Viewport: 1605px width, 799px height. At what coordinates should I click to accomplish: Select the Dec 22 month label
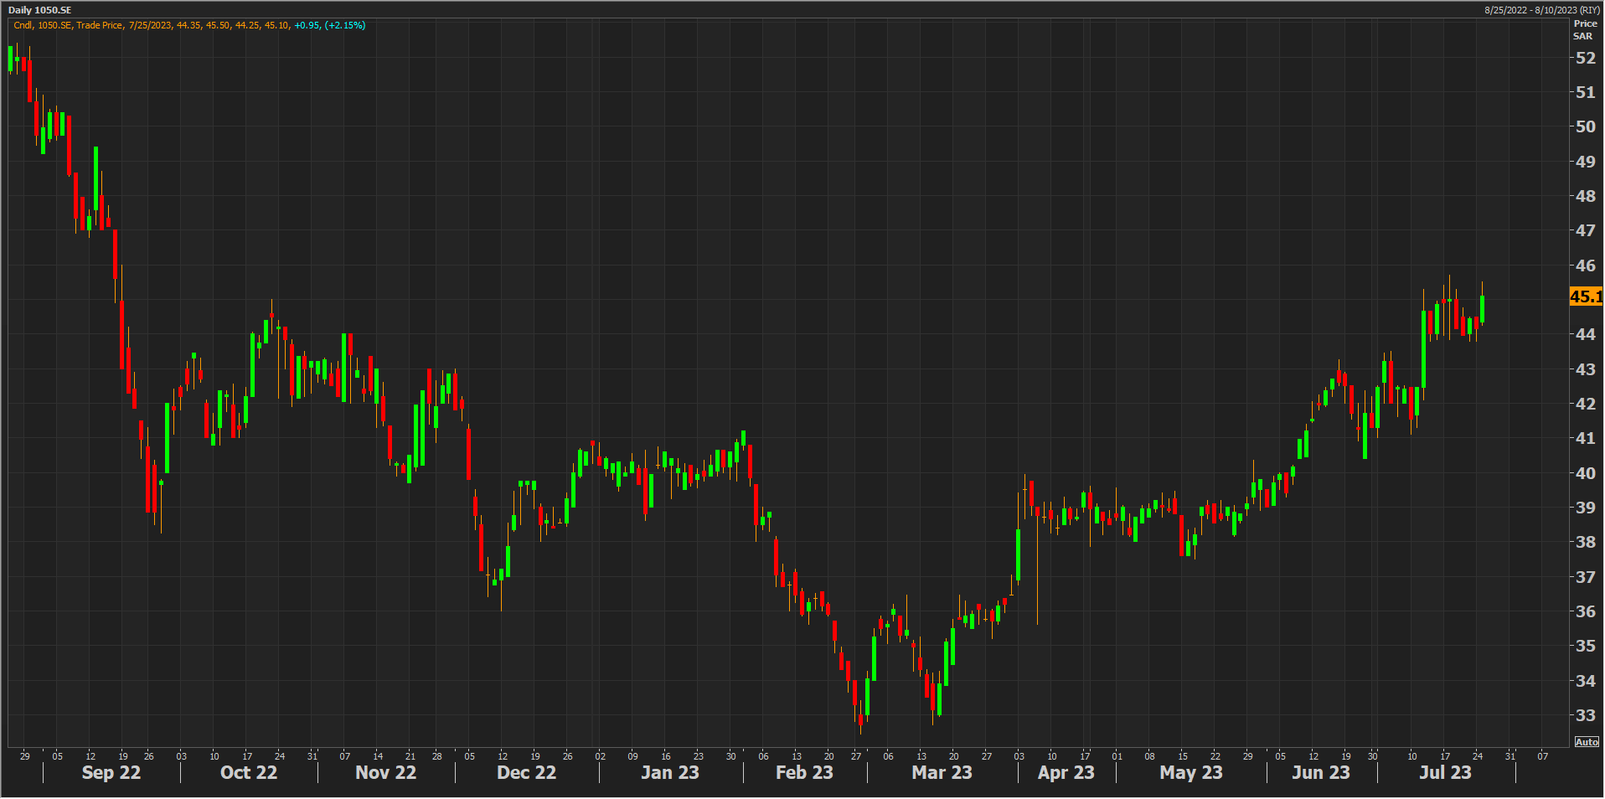tap(526, 772)
